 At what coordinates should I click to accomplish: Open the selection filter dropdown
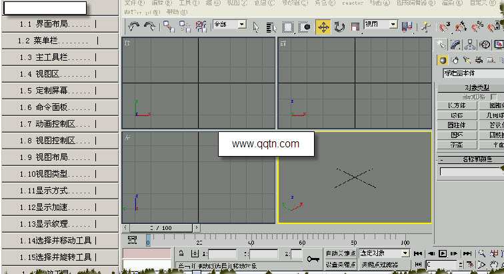(230, 25)
